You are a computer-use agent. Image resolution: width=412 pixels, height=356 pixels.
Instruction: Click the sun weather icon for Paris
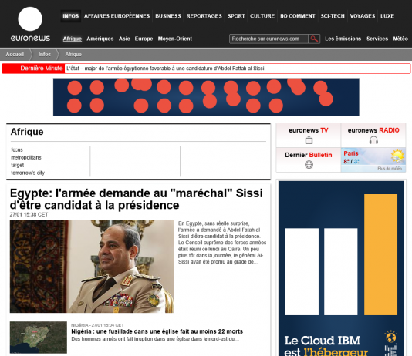tap(397, 156)
